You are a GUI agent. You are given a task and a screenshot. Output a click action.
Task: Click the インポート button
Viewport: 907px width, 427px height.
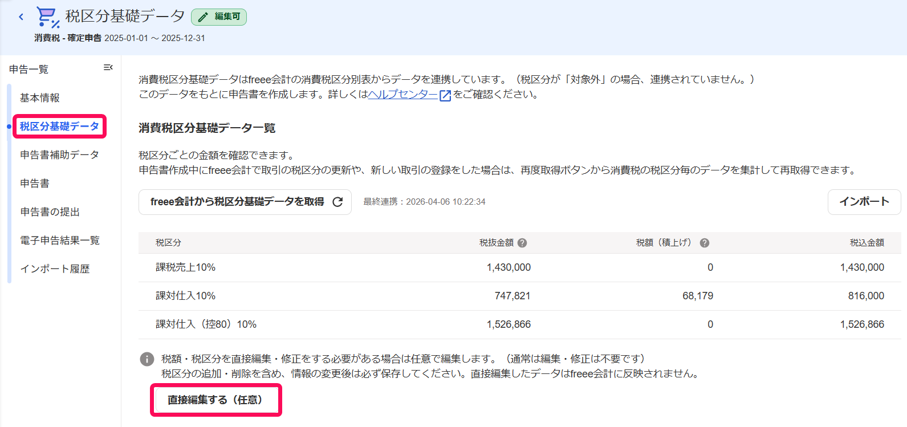(x=864, y=202)
